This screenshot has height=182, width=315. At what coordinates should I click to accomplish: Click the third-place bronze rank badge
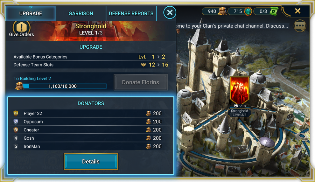(16, 130)
